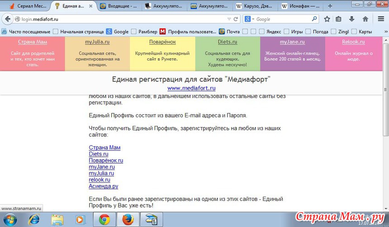This screenshot has width=389, height=227.
Task: Go to the home page icon
Action: point(365,19)
